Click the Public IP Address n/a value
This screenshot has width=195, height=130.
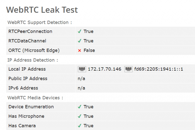[x=81, y=79]
